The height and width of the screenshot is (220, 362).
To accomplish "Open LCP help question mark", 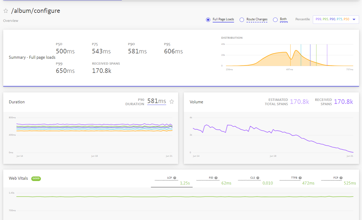I will click(175, 178).
